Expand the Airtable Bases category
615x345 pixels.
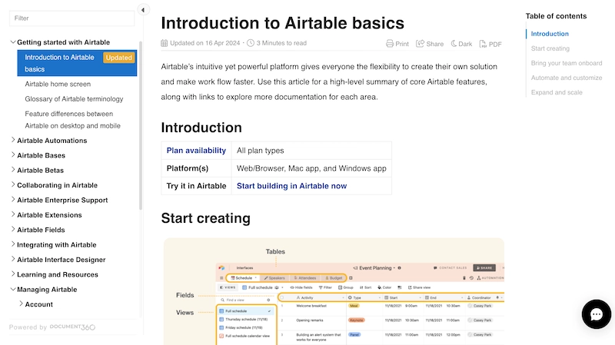[x=13, y=155]
